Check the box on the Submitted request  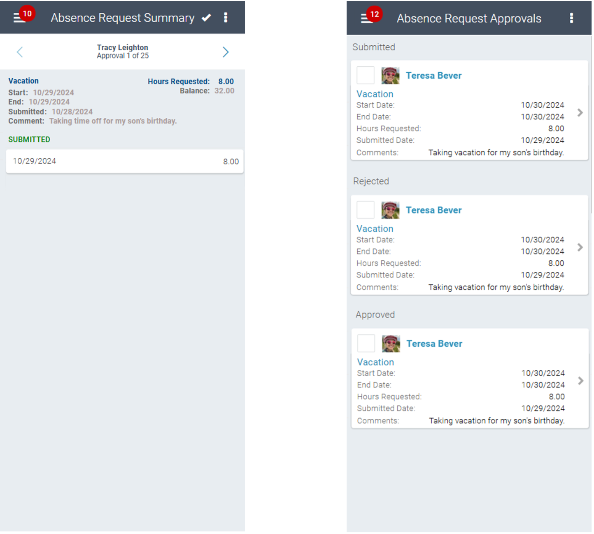point(365,75)
